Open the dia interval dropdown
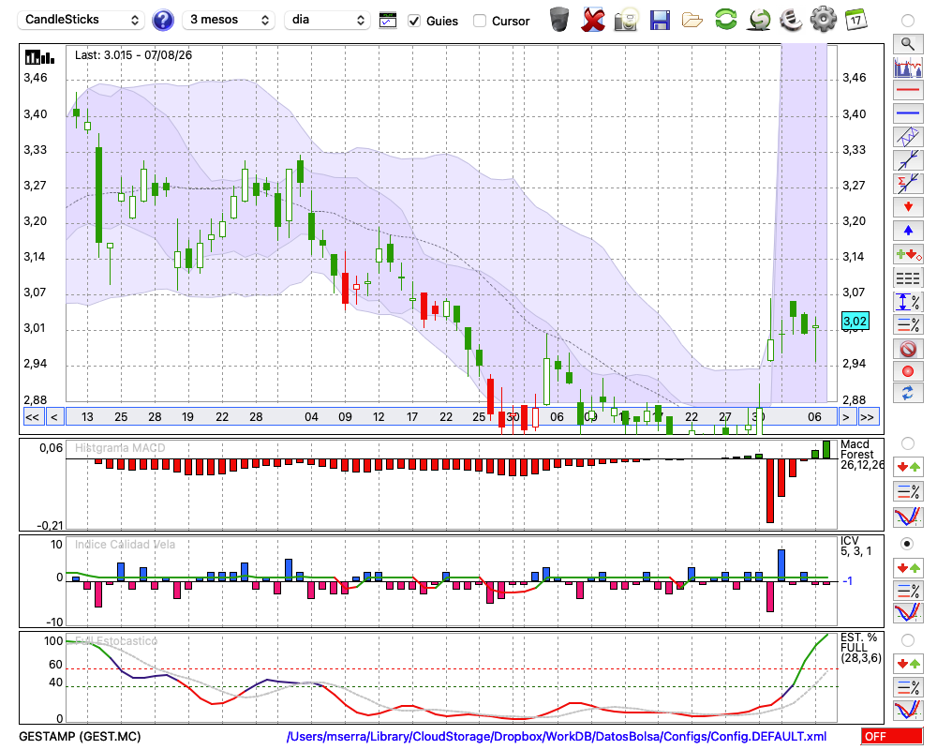The height and width of the screenshot is (750, 937). pos(326,20)
